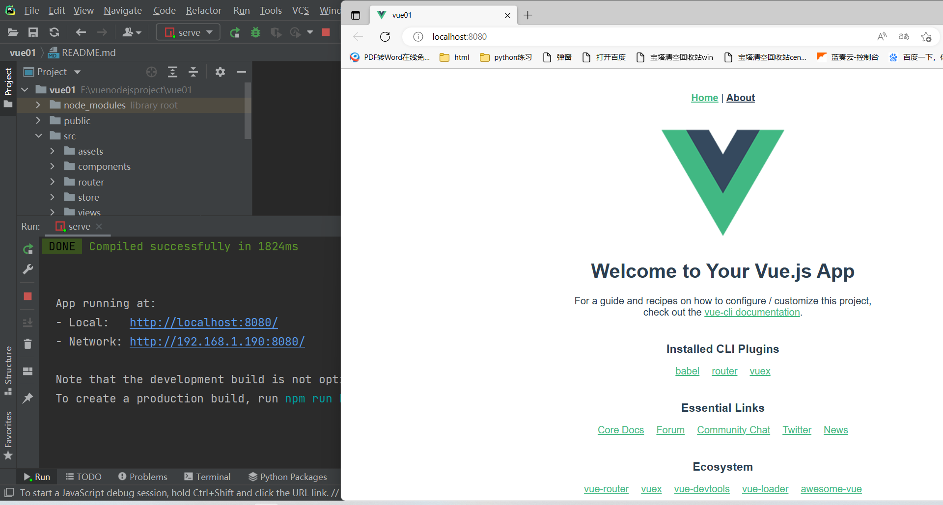Navigate back with the left arrow icon
943x505 pixels.
point(81,32)
